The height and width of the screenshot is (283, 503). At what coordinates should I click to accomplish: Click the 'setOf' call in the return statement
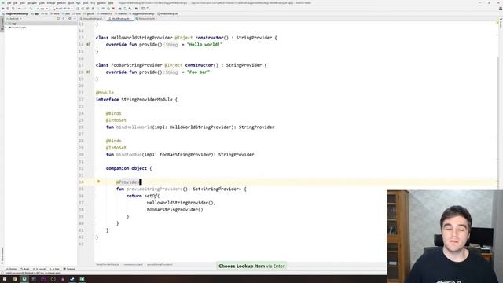(151, 196)
